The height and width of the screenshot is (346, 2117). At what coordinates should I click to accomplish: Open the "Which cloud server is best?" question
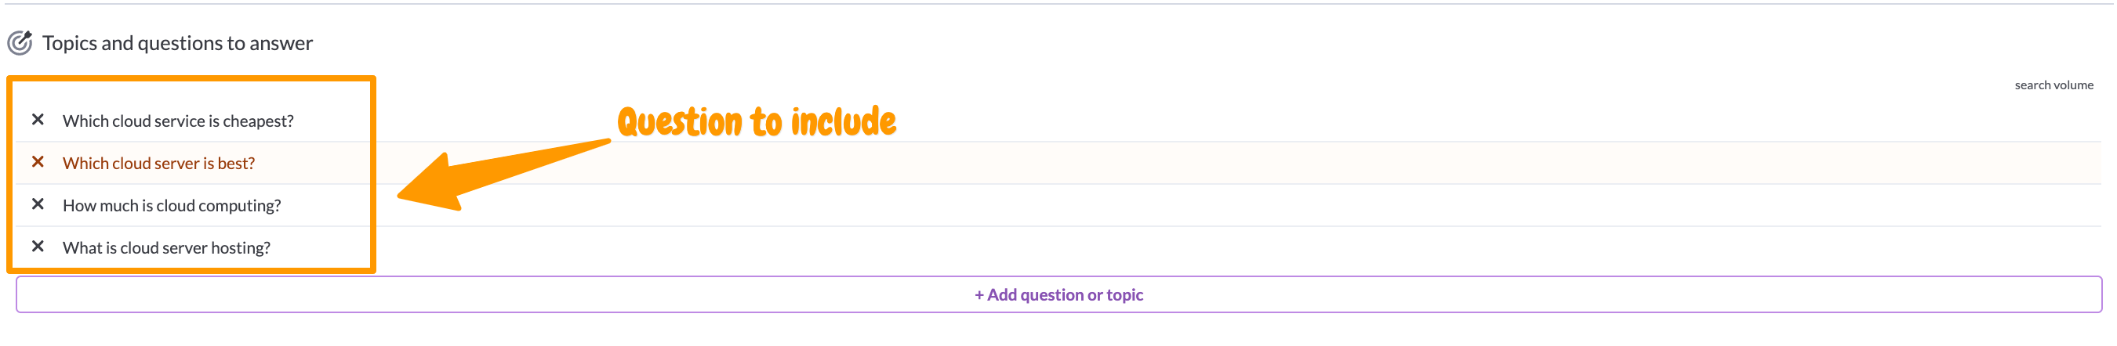pos(158,163)
